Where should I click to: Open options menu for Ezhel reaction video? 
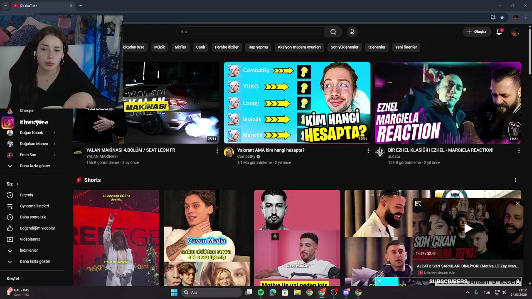pos(519,151)
